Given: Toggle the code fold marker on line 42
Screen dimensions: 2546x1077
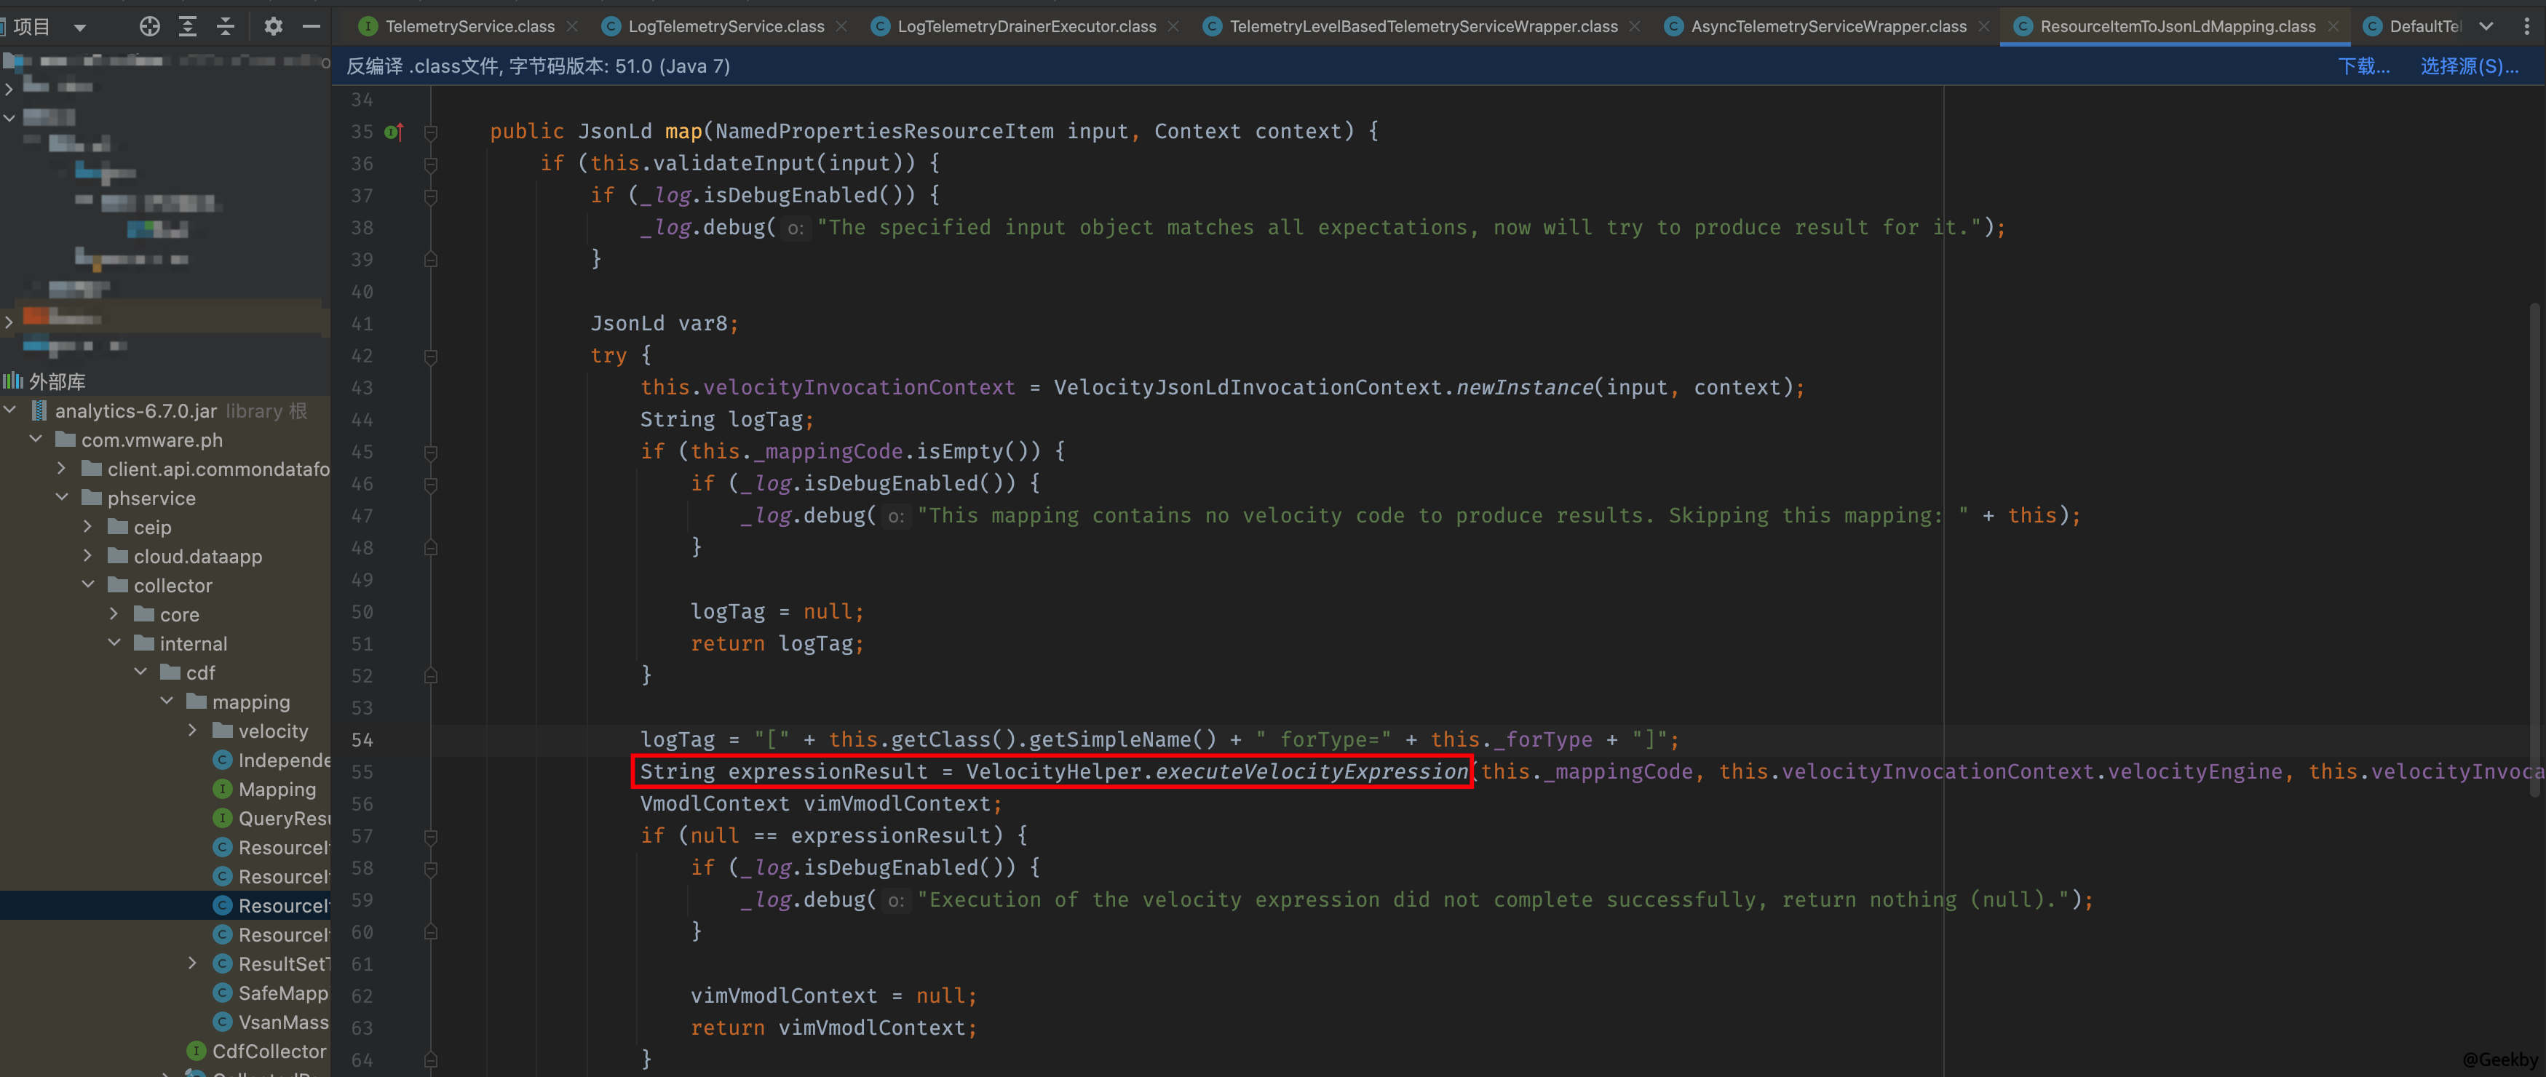Looking at the screenshot, I should coord(431,356).
